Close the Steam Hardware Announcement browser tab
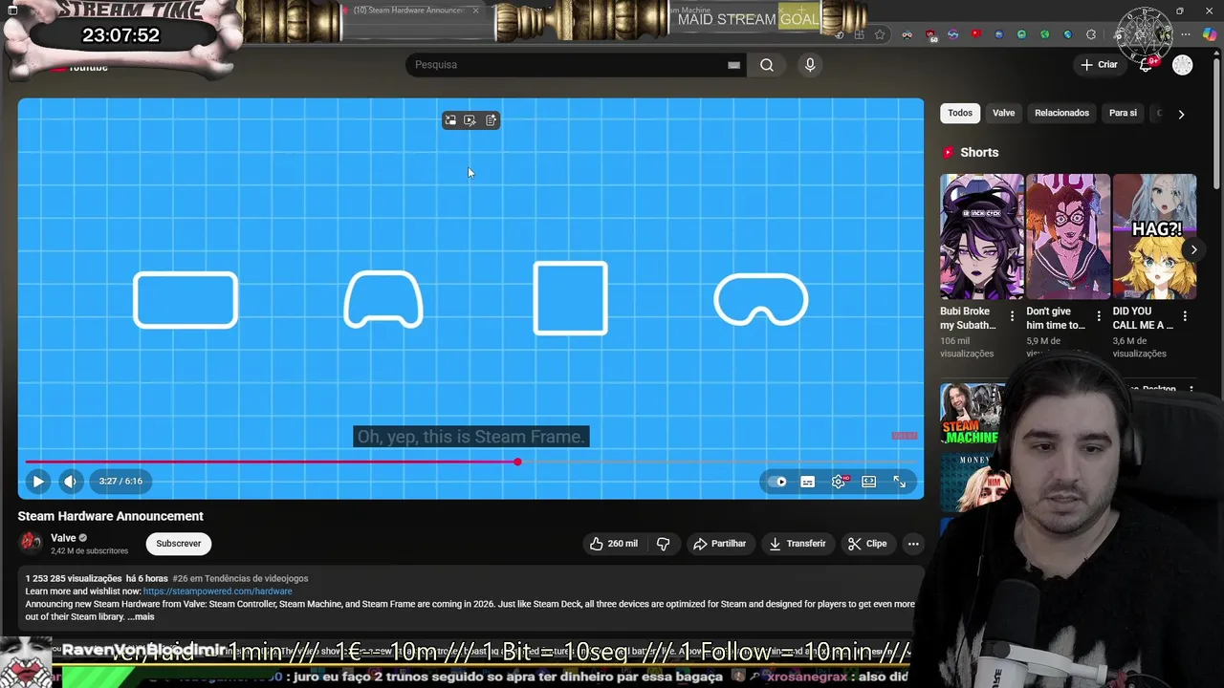 coord(475,11)
